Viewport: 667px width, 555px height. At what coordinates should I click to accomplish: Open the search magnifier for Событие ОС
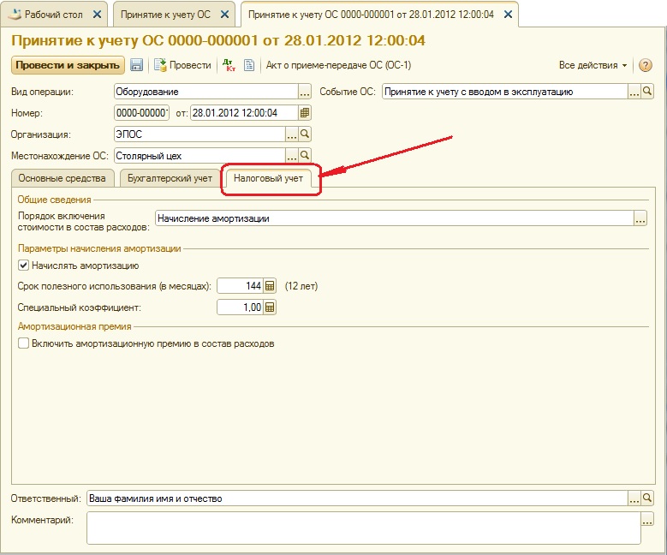tap(647, 92)
